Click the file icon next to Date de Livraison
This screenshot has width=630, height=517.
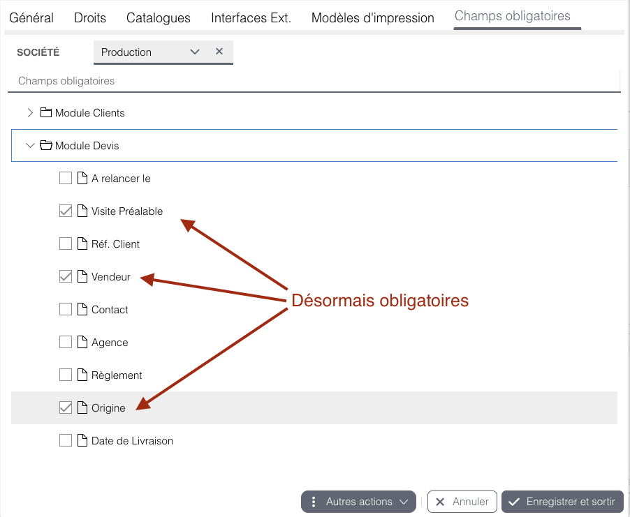tap(82, 440)
